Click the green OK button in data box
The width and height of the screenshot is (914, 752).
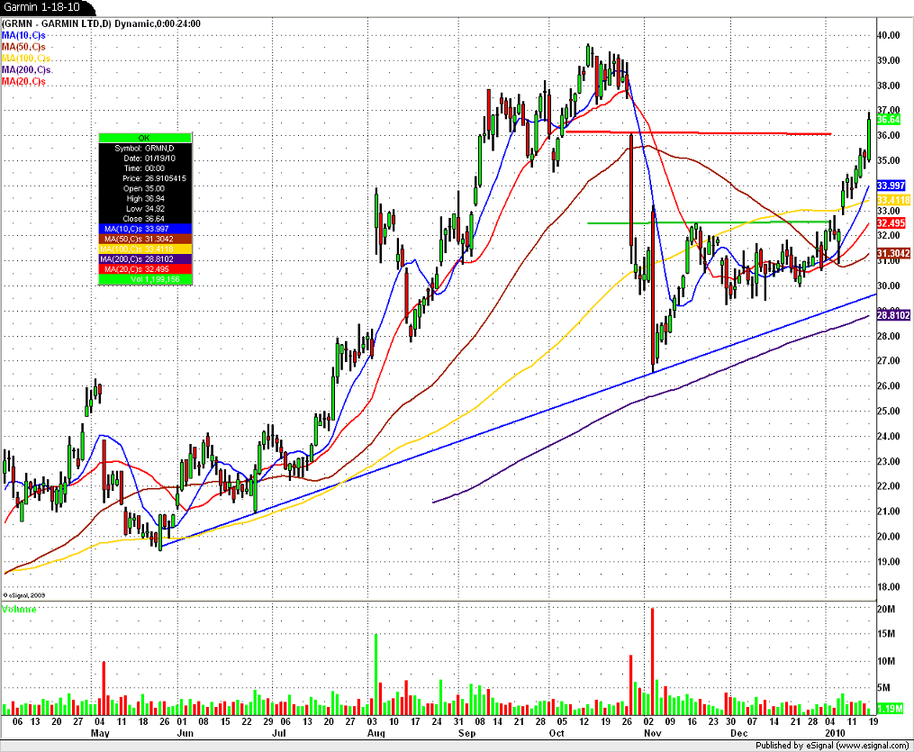point(145,138)
